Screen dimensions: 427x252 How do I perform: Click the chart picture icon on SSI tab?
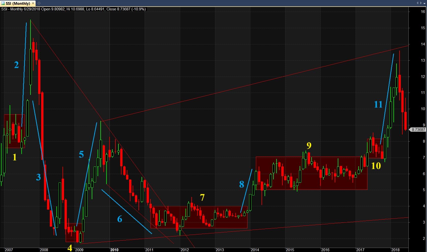click(3, 3)
